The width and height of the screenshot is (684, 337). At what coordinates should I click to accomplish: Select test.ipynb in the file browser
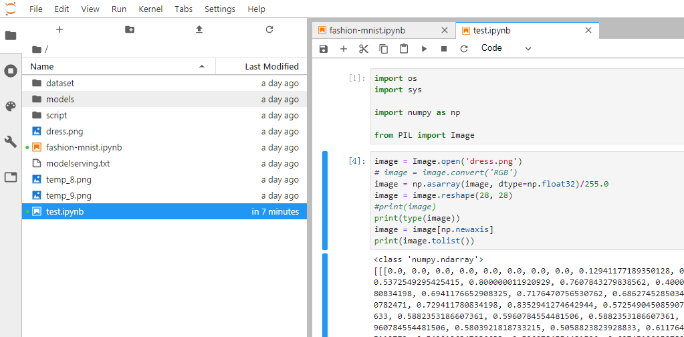tap(164, 211)
